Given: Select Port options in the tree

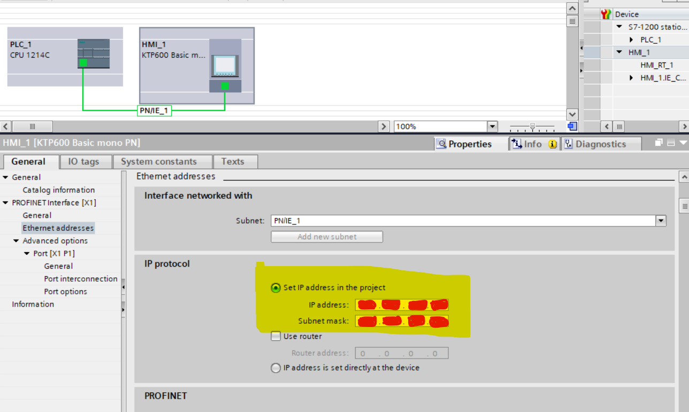Looking at the screenshot, I should [65, 292].
